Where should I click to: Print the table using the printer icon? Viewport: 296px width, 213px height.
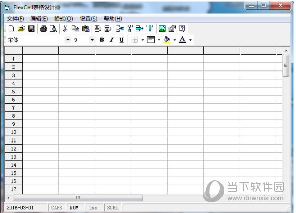tap(43, 29)
